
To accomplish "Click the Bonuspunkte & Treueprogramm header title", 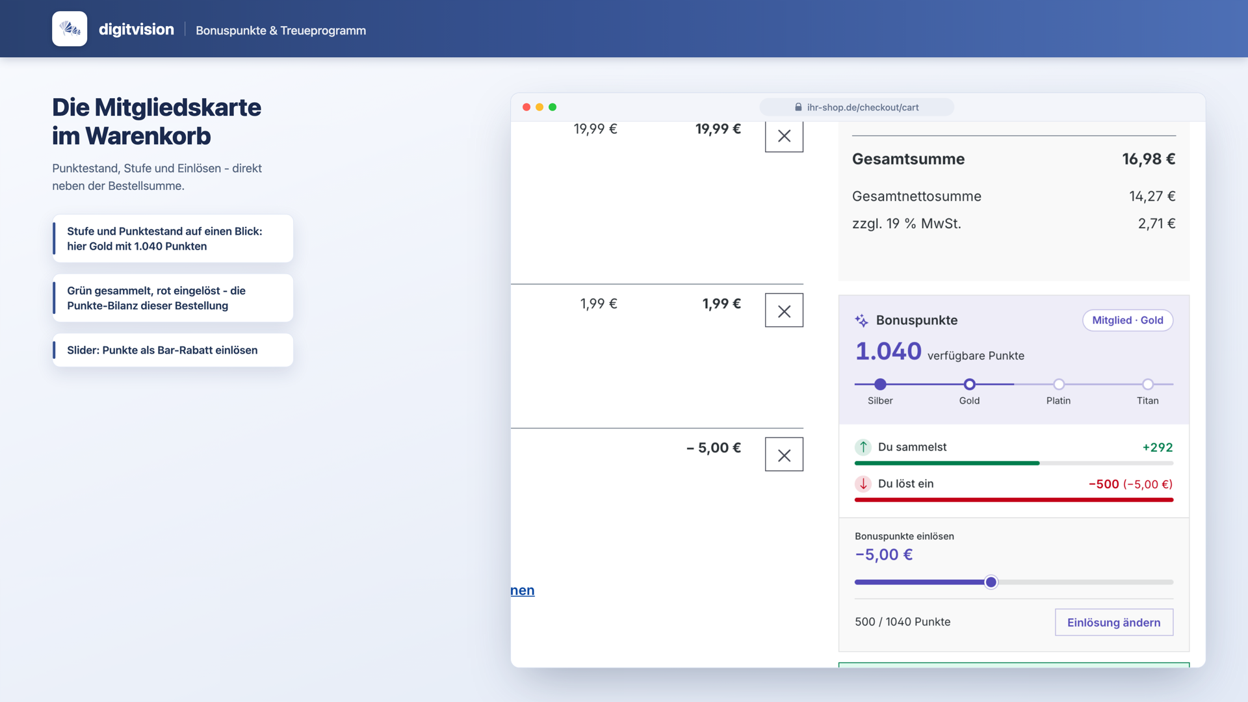I will pyautogui.click(x=281, y=31).
